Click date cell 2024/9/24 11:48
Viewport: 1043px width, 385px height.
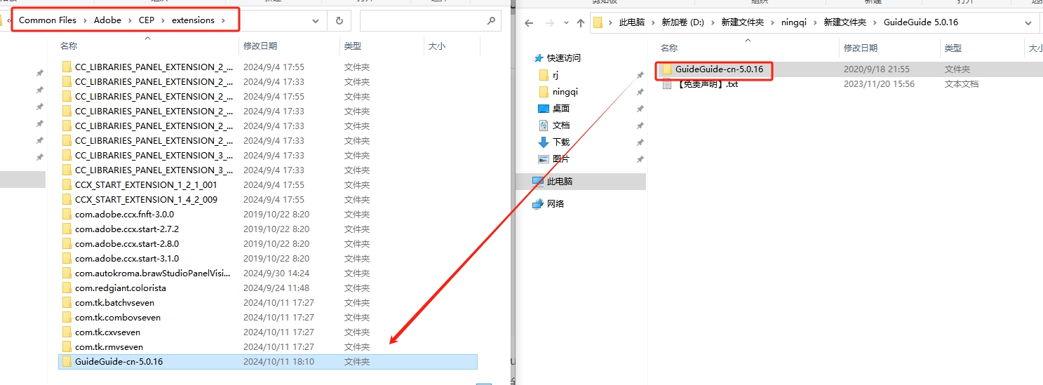tap(276, 288)
